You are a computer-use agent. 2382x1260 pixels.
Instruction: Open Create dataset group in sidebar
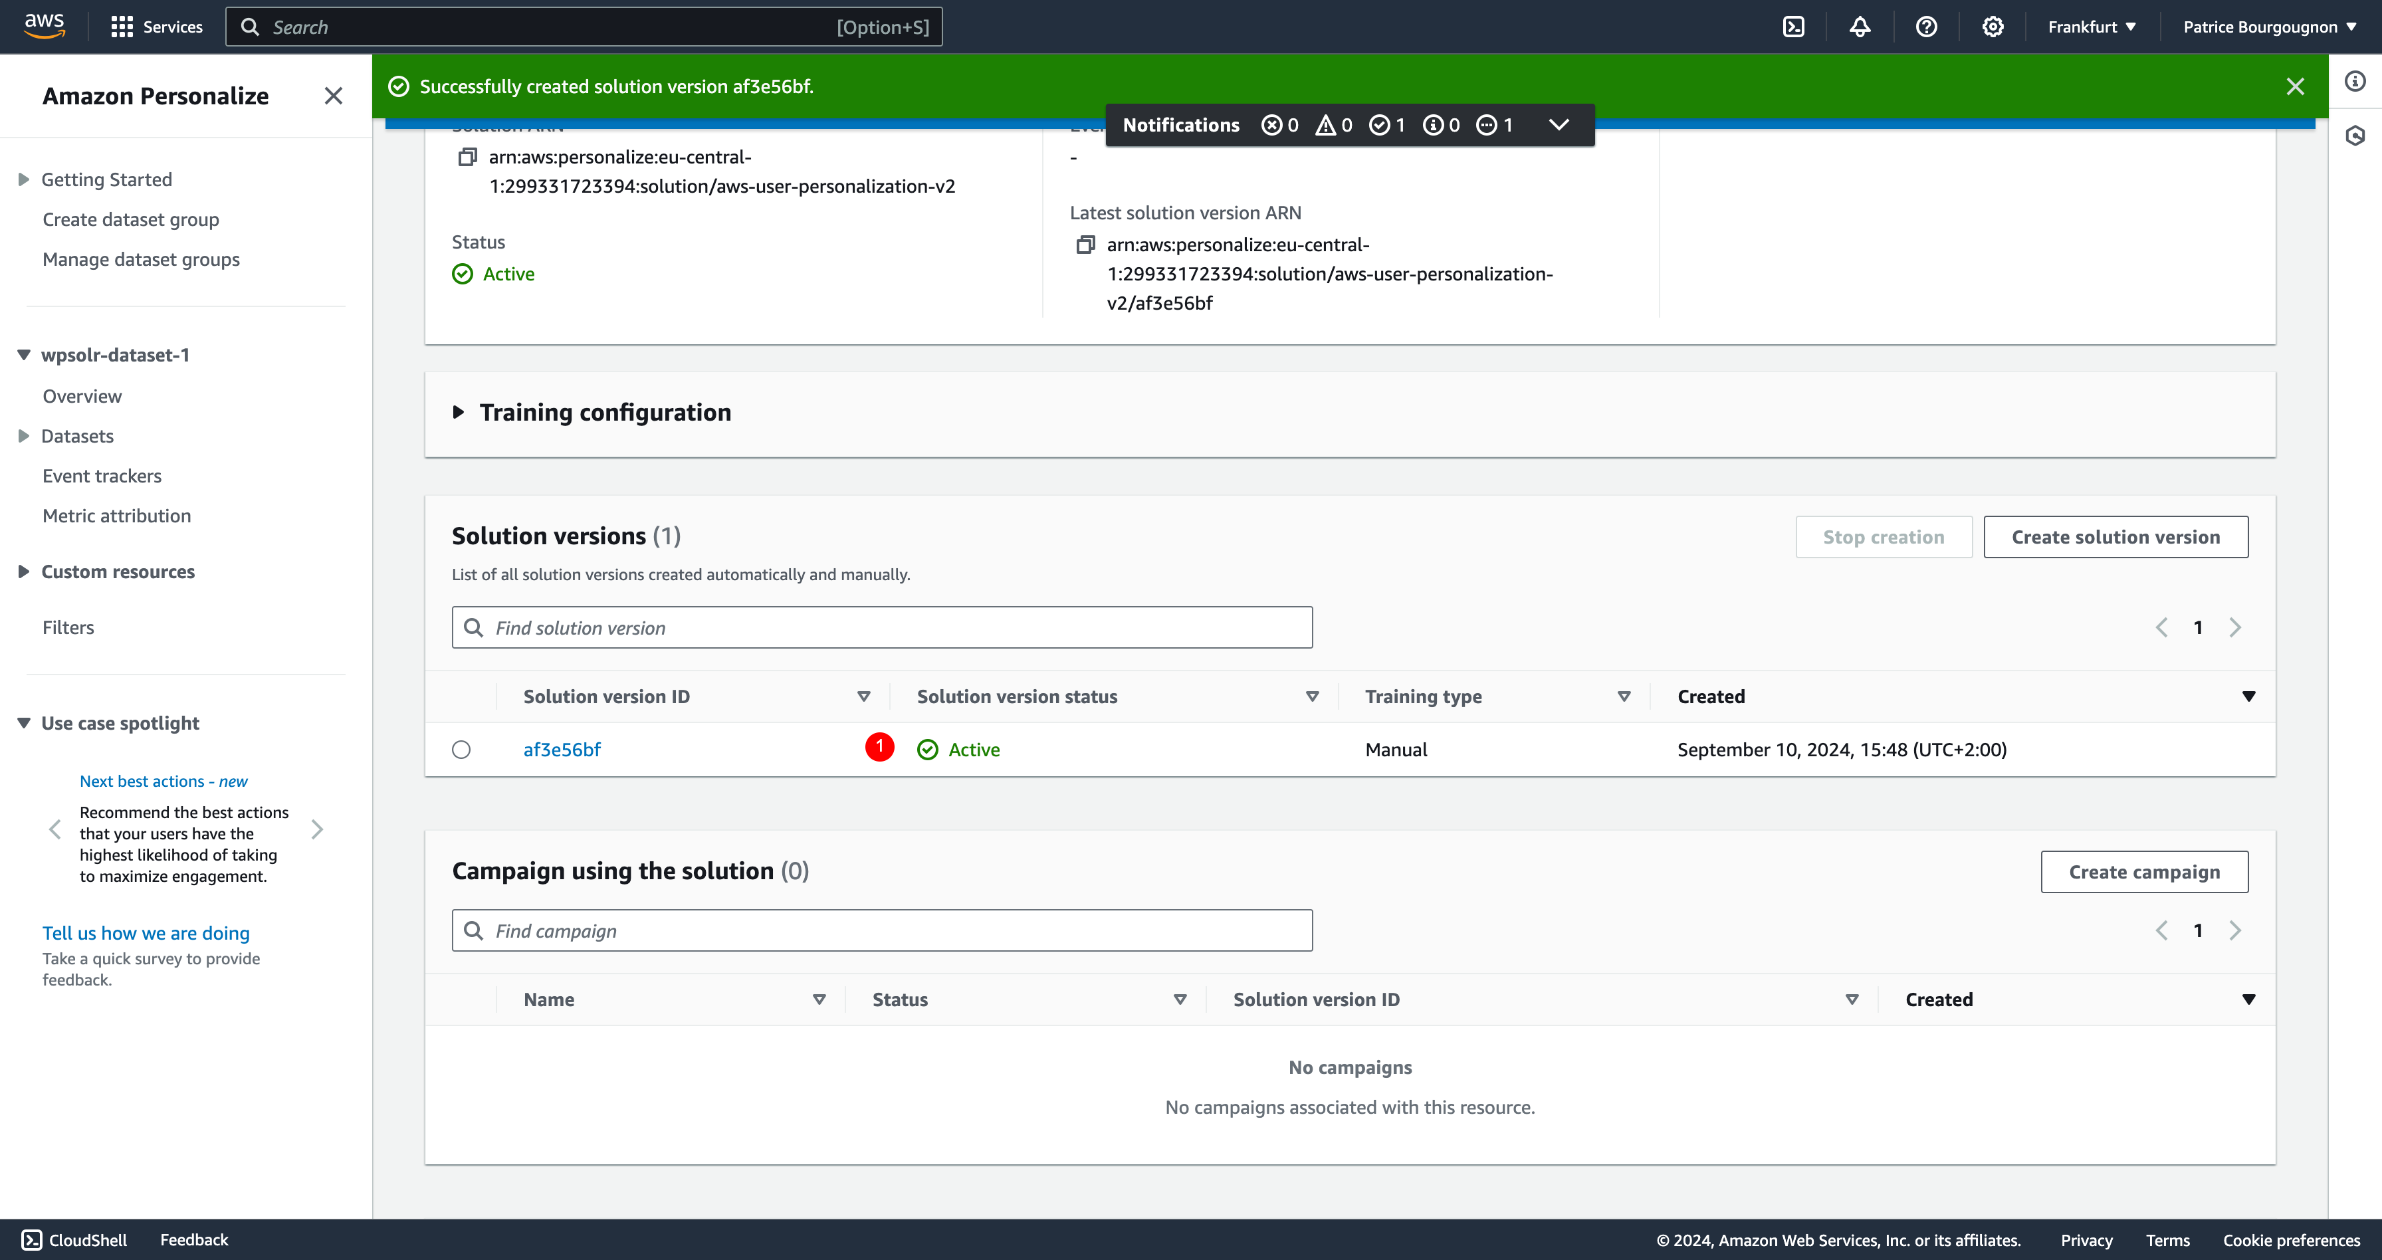tap(130, 219)
